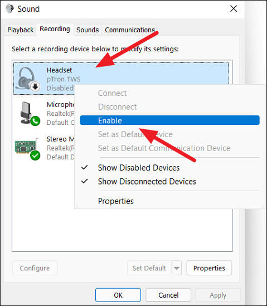Expand the Set Default dropdown arrow

[x=177, y=268]
